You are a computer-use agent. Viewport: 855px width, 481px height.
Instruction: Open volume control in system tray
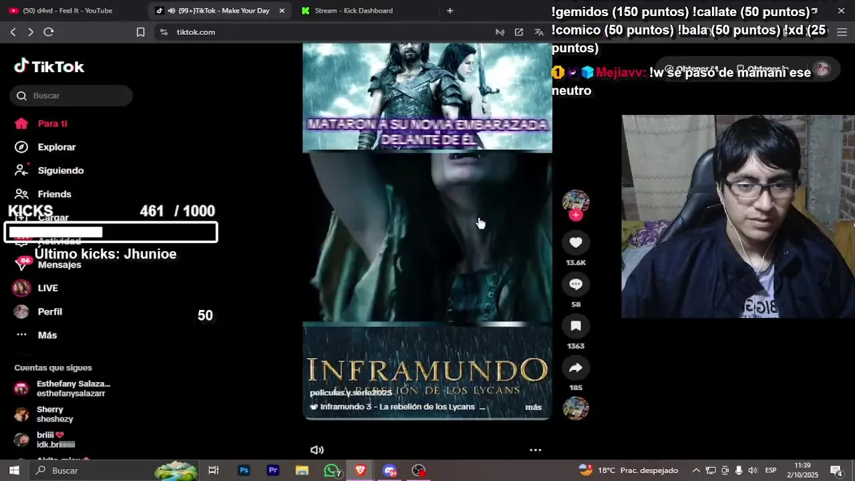click(x=753, y=470)
